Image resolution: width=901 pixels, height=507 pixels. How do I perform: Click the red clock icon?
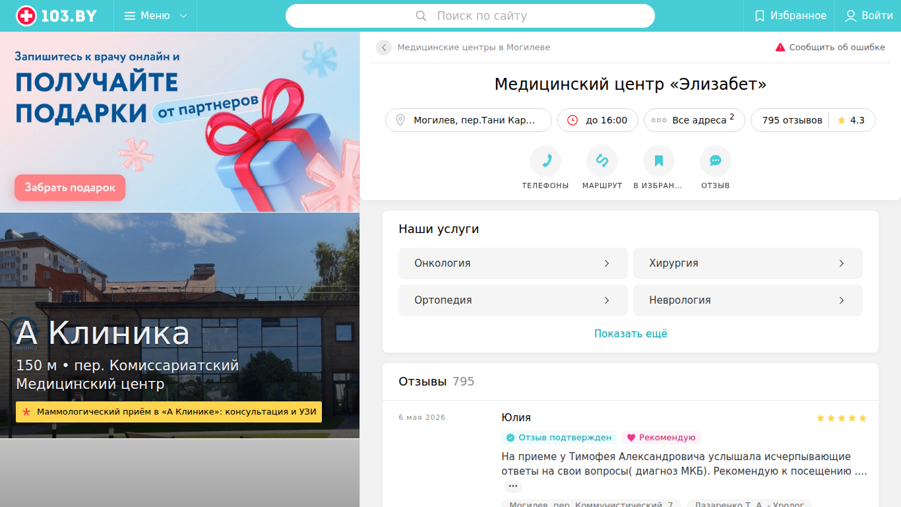click(573, 120)
